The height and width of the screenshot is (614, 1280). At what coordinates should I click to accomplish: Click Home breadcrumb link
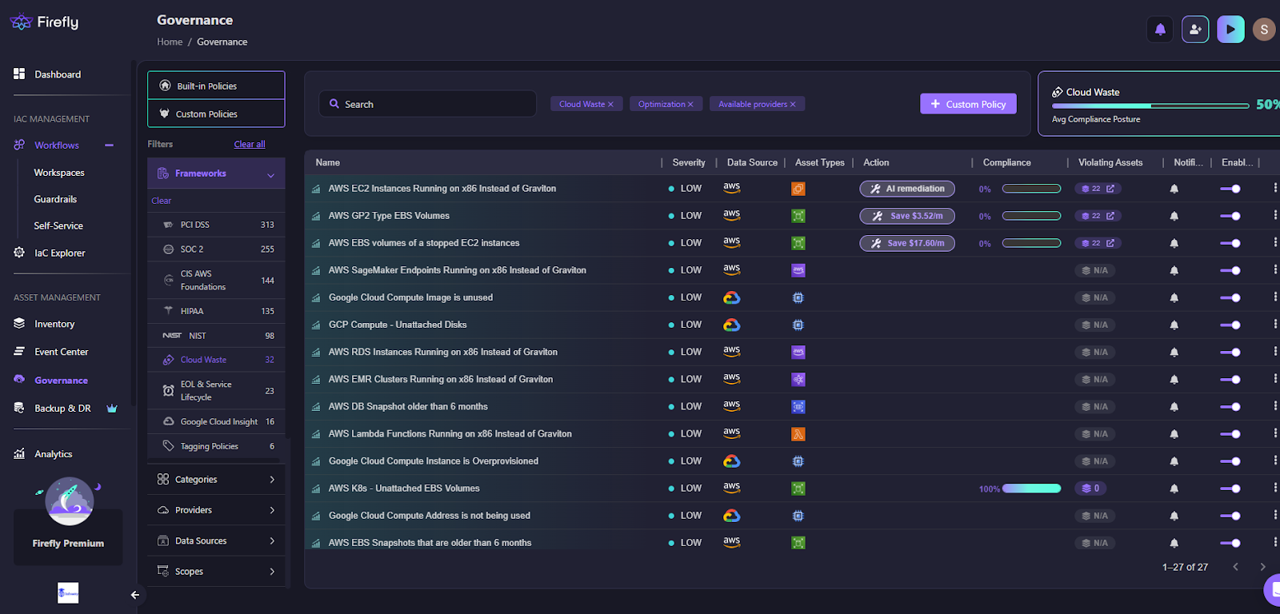click(x=170, y=42)
